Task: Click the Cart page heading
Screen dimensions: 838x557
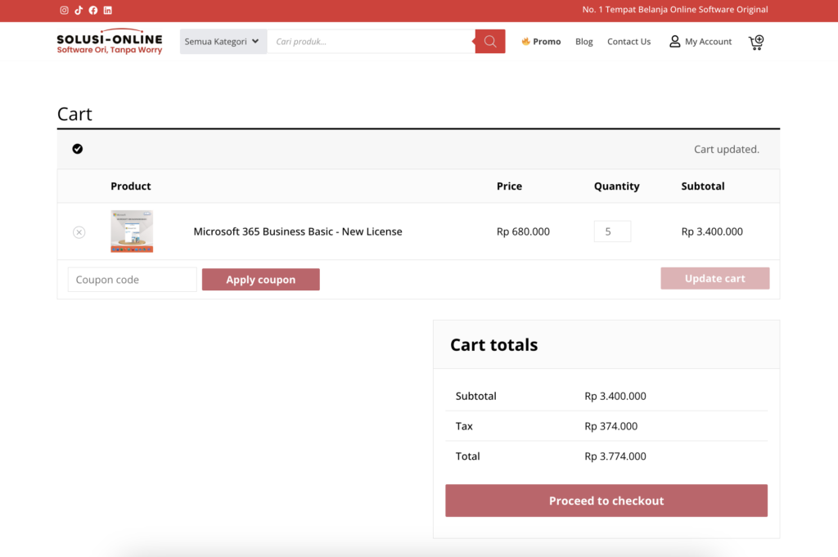Action: click(74, 114)
